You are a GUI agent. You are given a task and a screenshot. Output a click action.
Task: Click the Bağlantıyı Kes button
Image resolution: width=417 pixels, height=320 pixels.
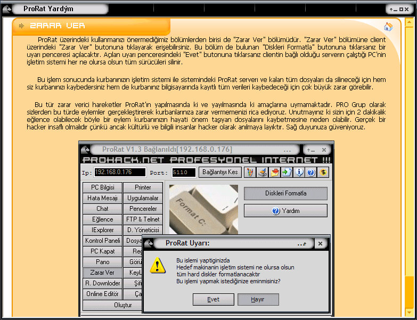pos(220,172)
